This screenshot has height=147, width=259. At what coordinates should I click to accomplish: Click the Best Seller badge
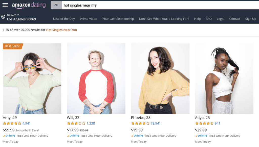[x=13, y=46]
